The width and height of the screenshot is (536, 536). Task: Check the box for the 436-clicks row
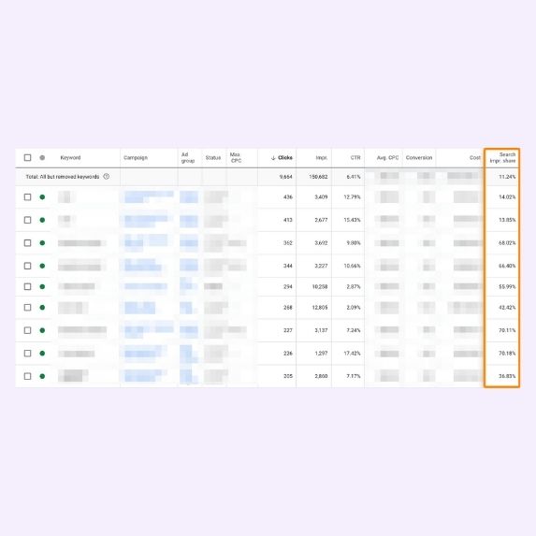click(27, 196)
